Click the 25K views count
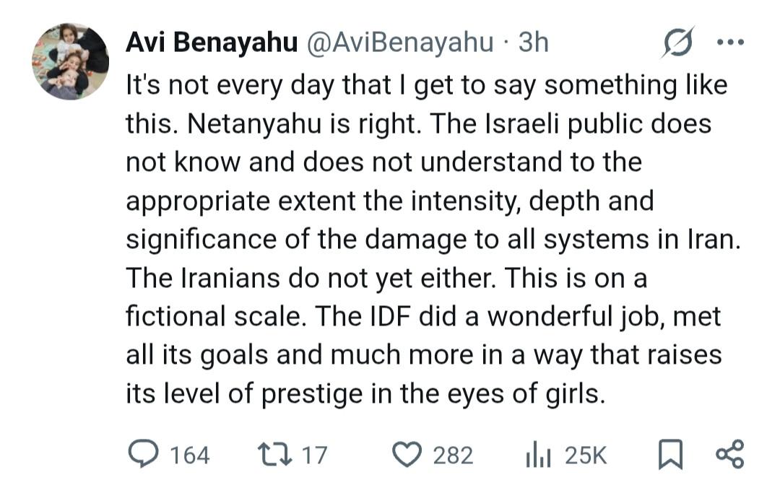 click(x=586, y=455)
